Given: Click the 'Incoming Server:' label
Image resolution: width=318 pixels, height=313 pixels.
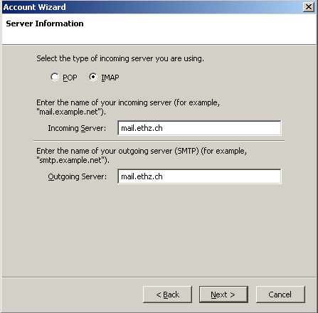Looking at the screenshot, I should (77, 128).
